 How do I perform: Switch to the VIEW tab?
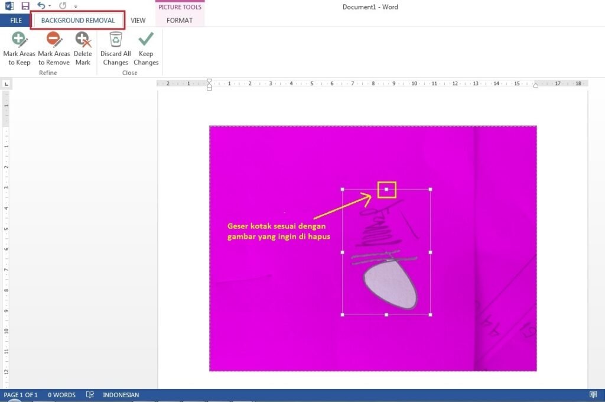[x=138, y=21]
